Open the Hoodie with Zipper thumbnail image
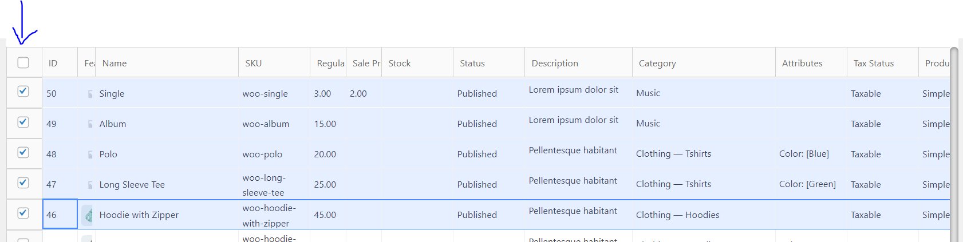The width and height of the screenshot is (963, 242). 88,215
